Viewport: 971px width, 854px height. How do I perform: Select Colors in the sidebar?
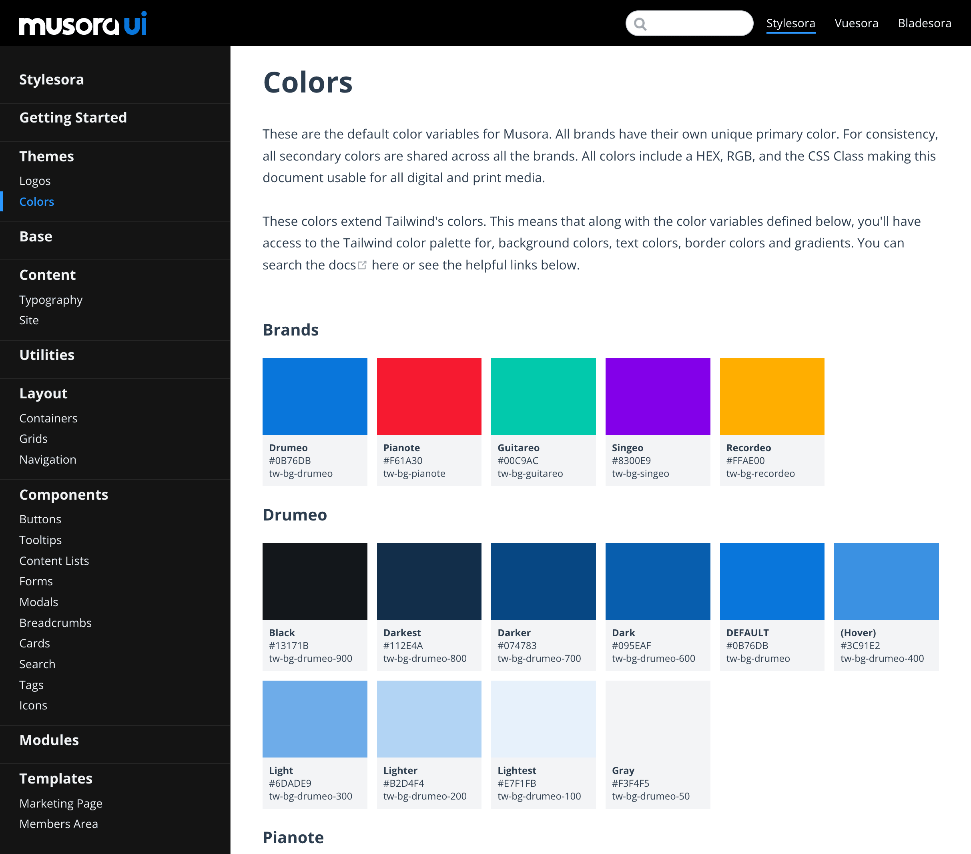point(36,201)
